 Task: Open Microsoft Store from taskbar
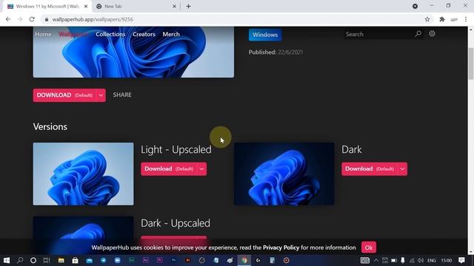[75, 260]
